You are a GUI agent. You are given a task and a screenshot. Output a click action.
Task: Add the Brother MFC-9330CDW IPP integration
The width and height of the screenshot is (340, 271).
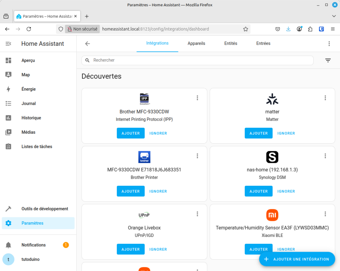point(131,133)
